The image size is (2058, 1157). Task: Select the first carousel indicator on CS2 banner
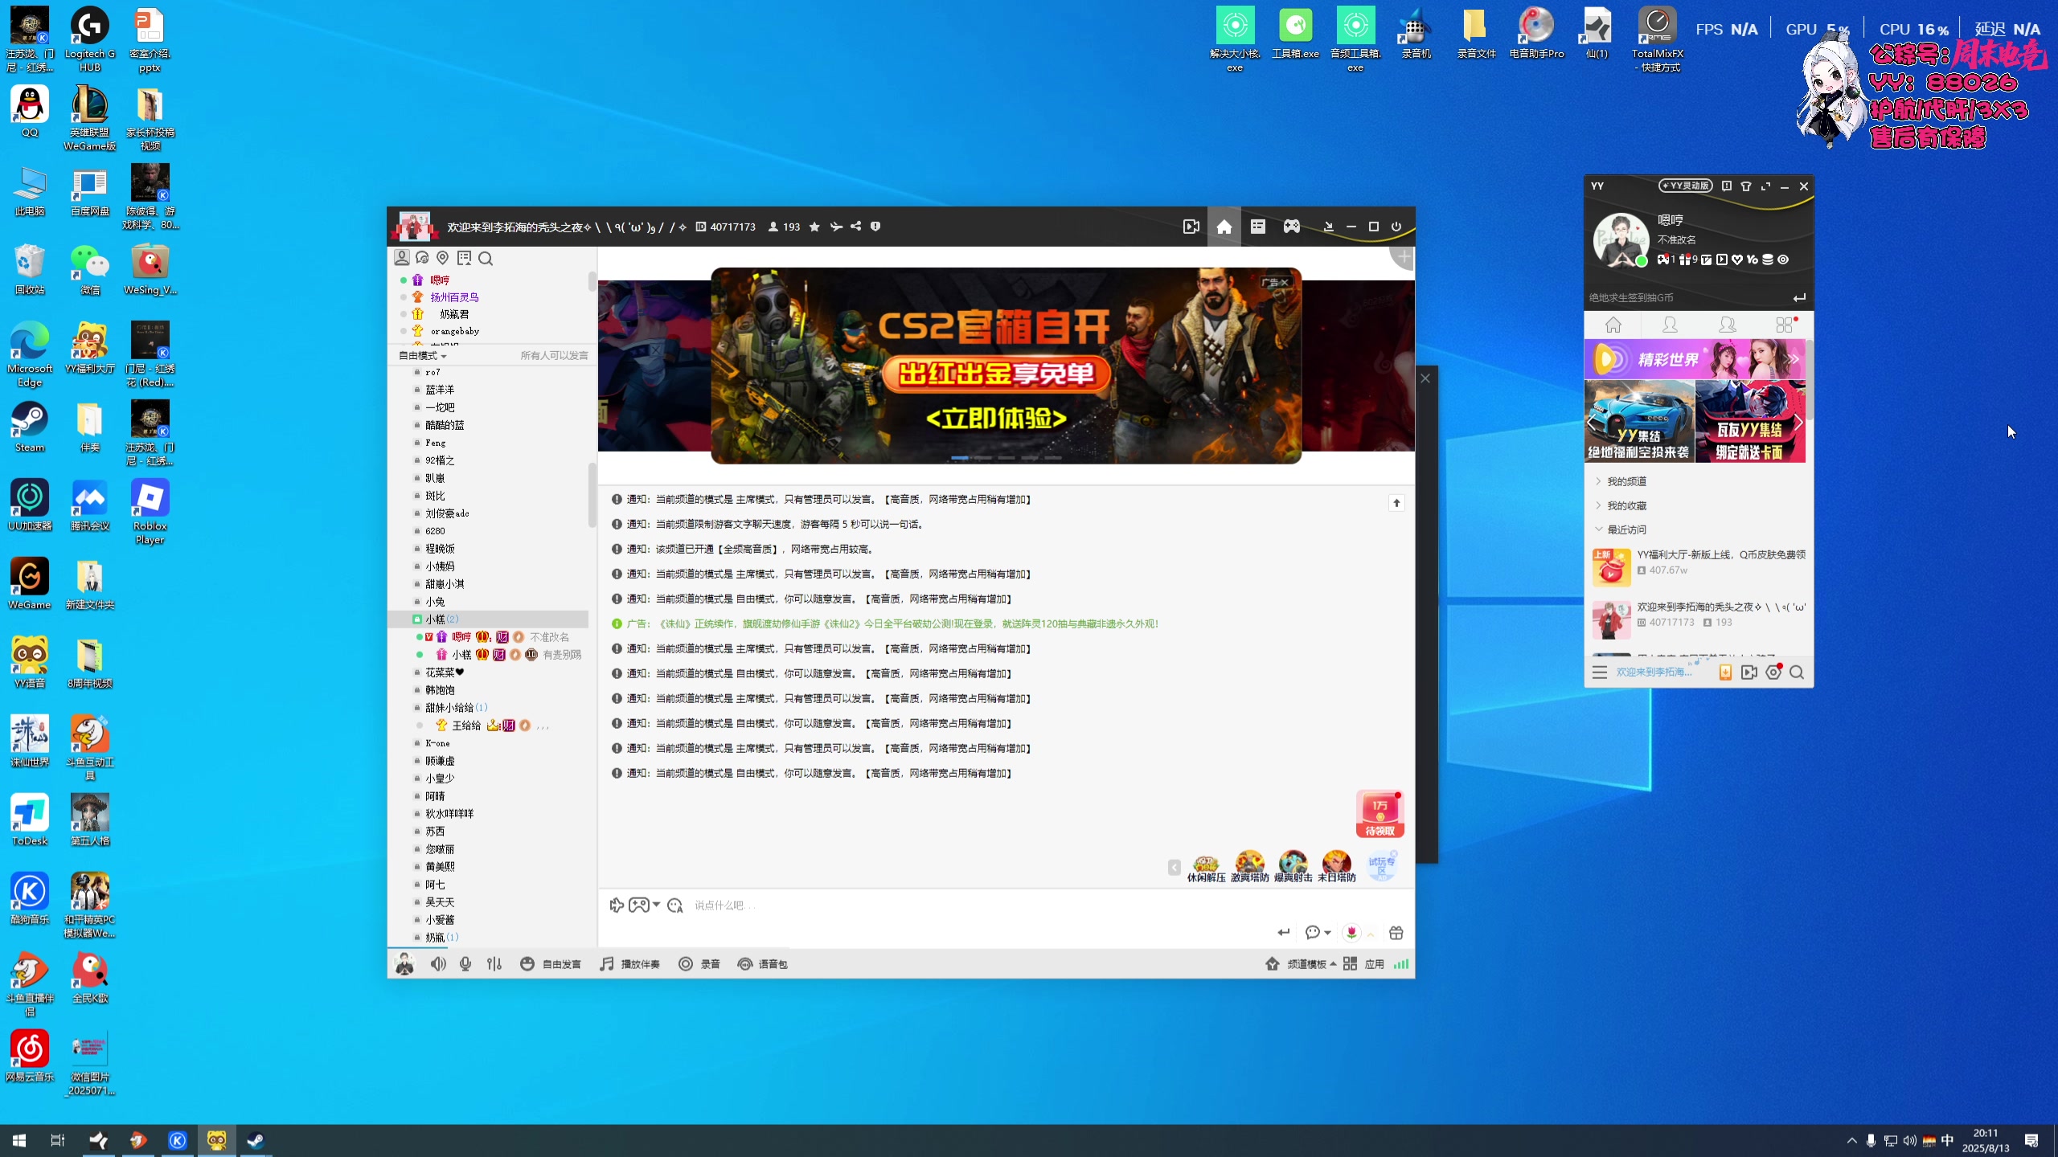(960, 458)
